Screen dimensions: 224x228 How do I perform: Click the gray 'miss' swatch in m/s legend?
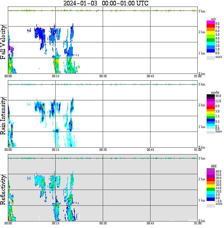pos(211,58)
